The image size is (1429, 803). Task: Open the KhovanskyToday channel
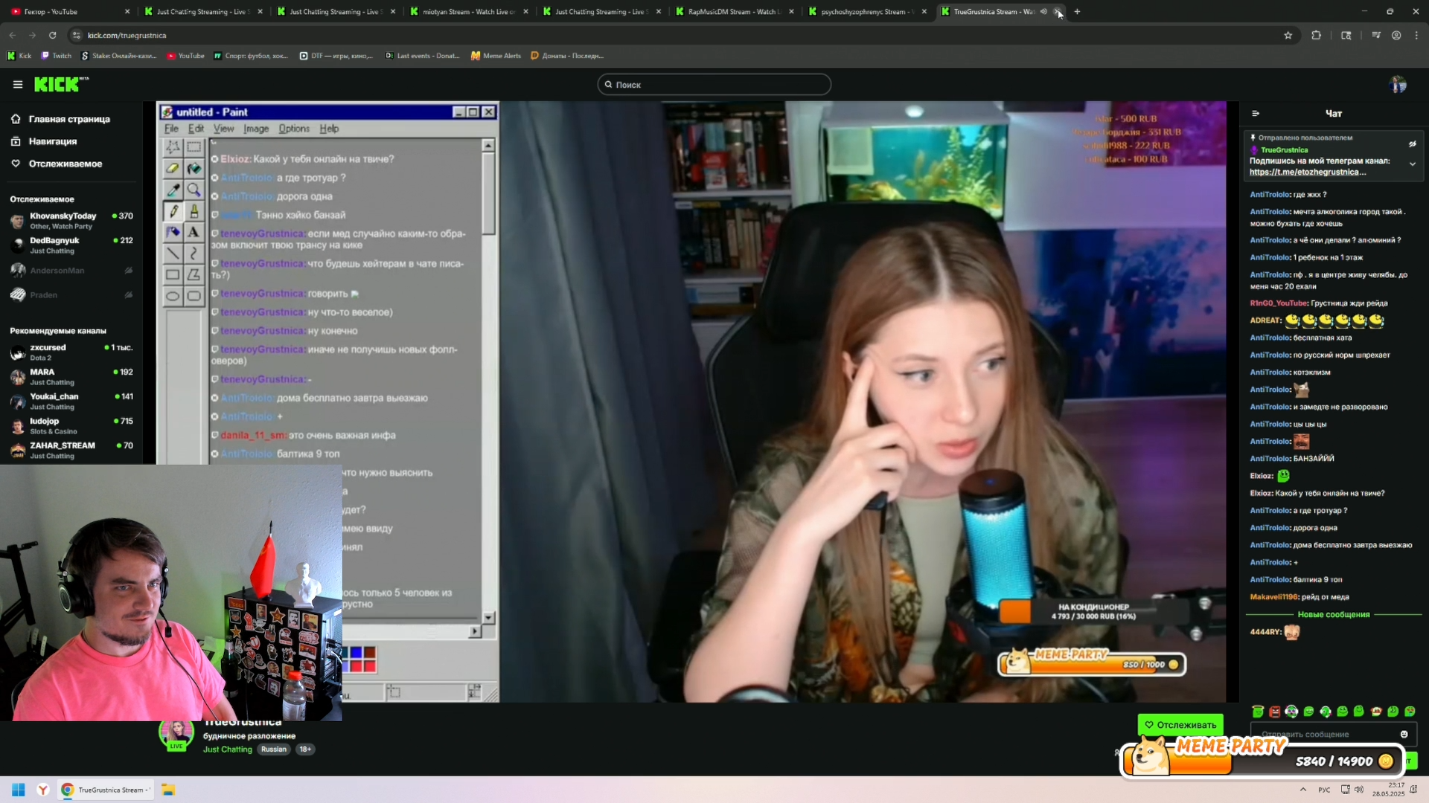click(x=71, y=221)
